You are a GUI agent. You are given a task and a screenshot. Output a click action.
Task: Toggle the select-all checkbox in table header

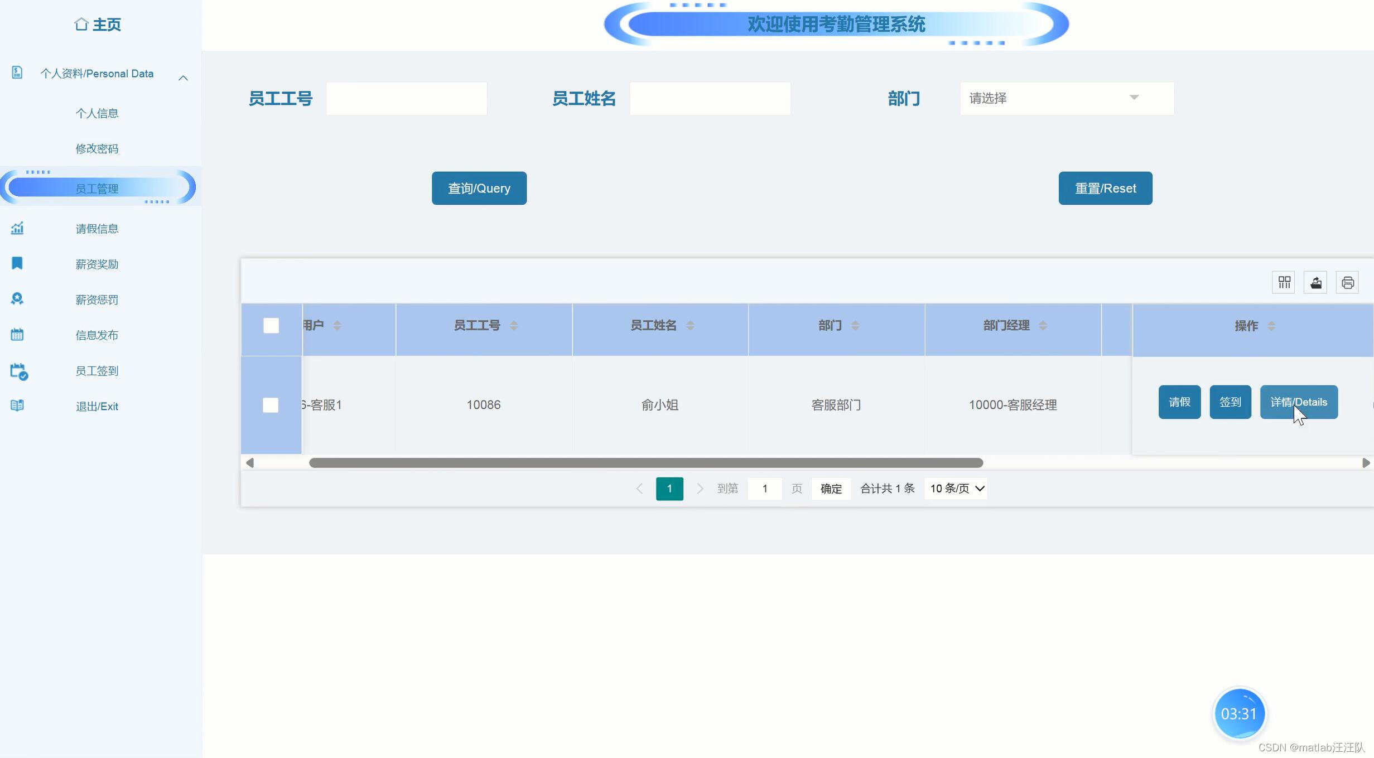tap(271, 326)
